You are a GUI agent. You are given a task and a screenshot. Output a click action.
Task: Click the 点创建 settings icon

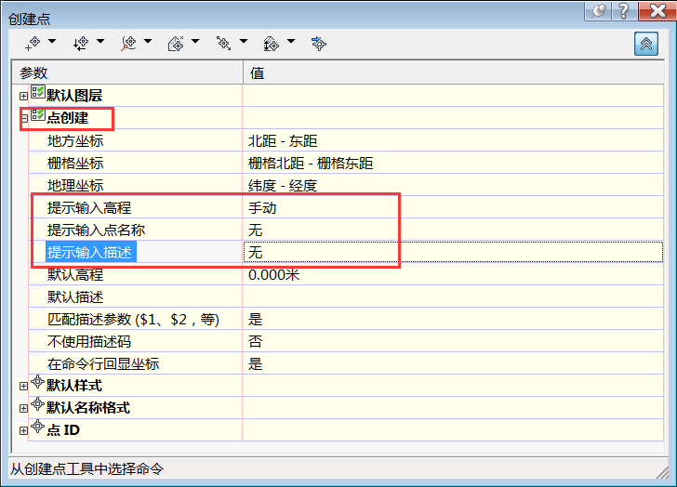[38, 114]
